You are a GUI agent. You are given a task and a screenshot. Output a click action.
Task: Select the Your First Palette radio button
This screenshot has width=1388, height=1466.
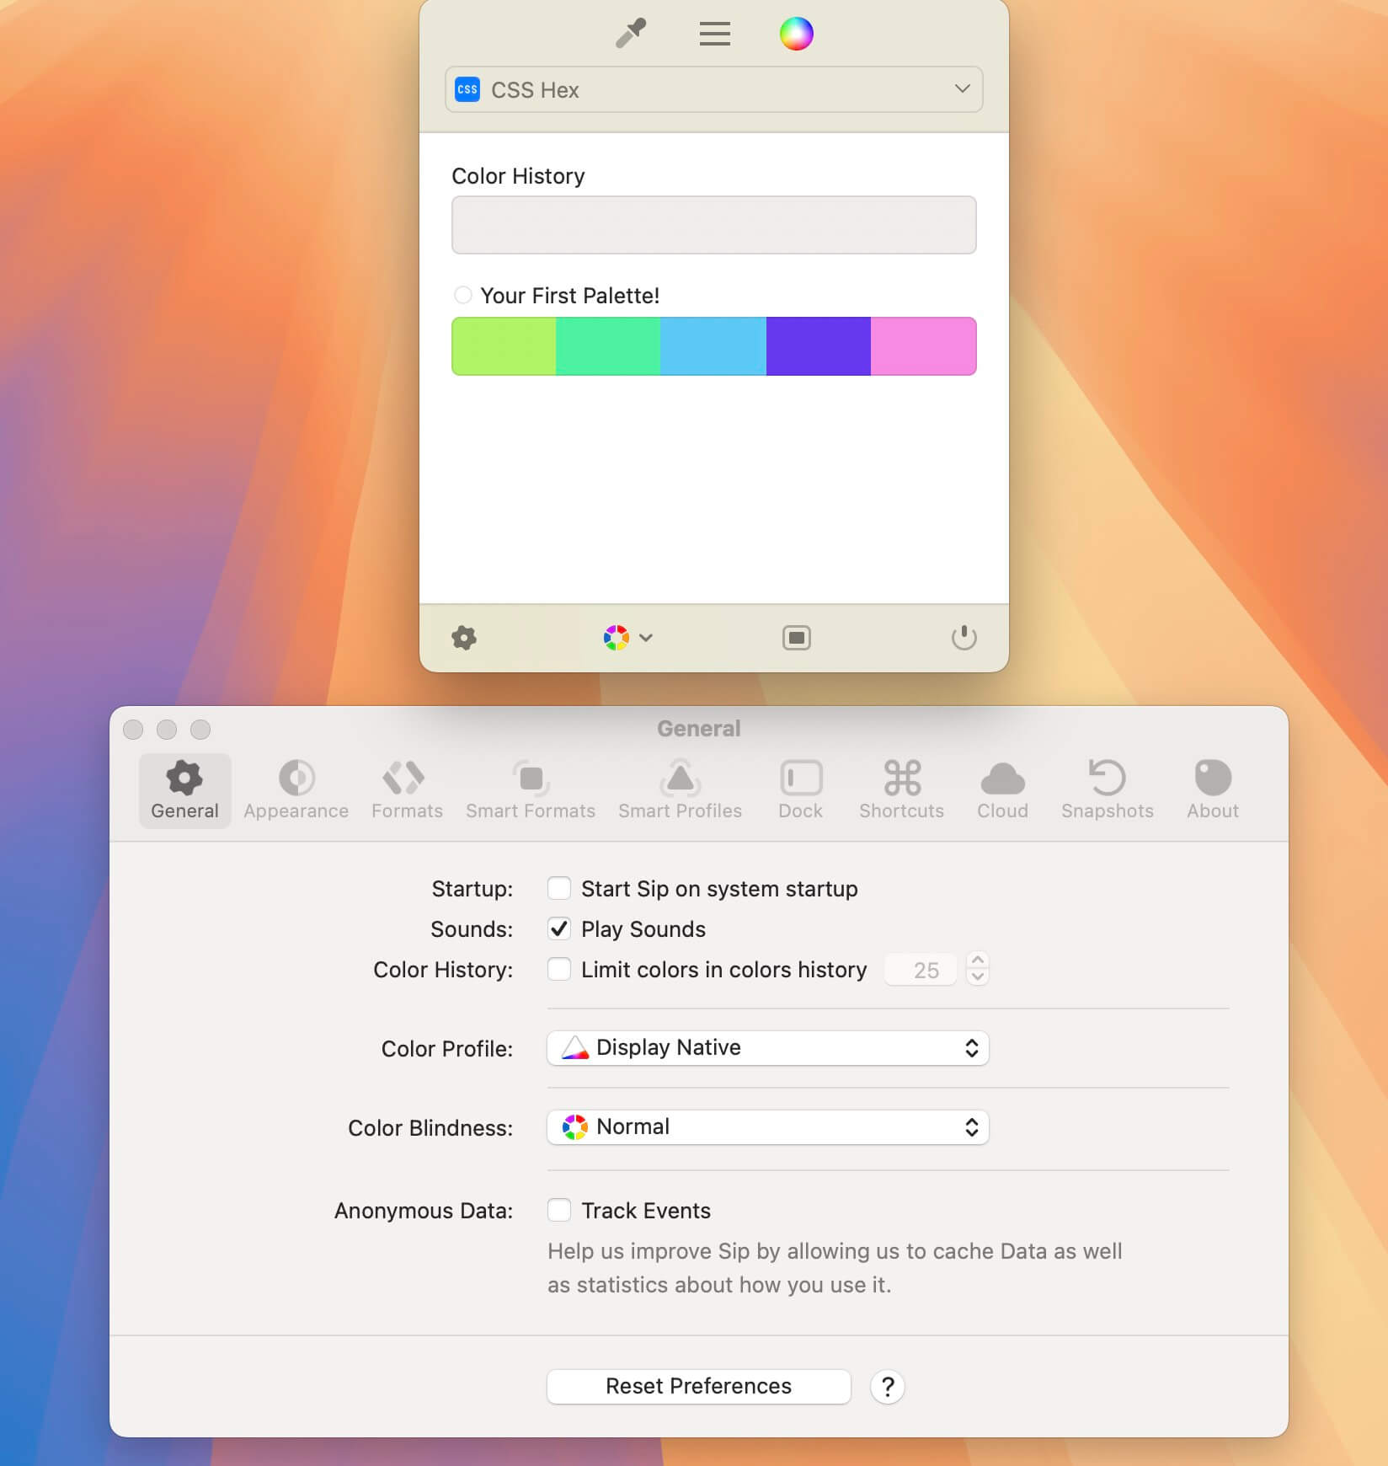pyautogui.click(x=462, y=295)
